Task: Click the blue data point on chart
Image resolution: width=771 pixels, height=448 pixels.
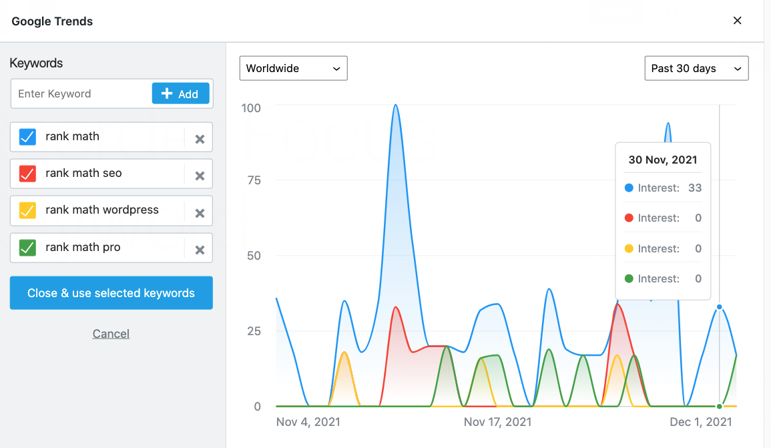Action: coord(720,307)
